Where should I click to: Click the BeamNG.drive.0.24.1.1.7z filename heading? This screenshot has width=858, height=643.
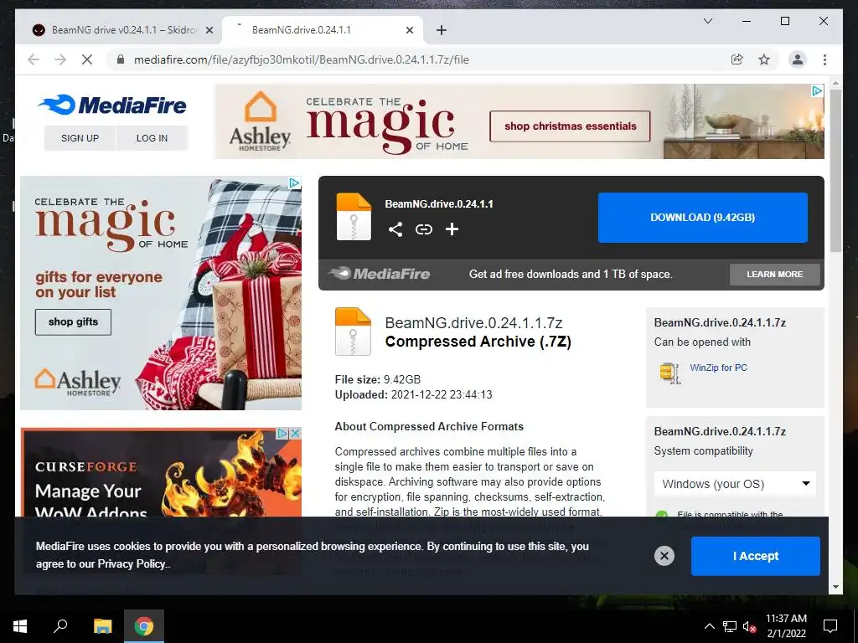click(x=474, y=322)
